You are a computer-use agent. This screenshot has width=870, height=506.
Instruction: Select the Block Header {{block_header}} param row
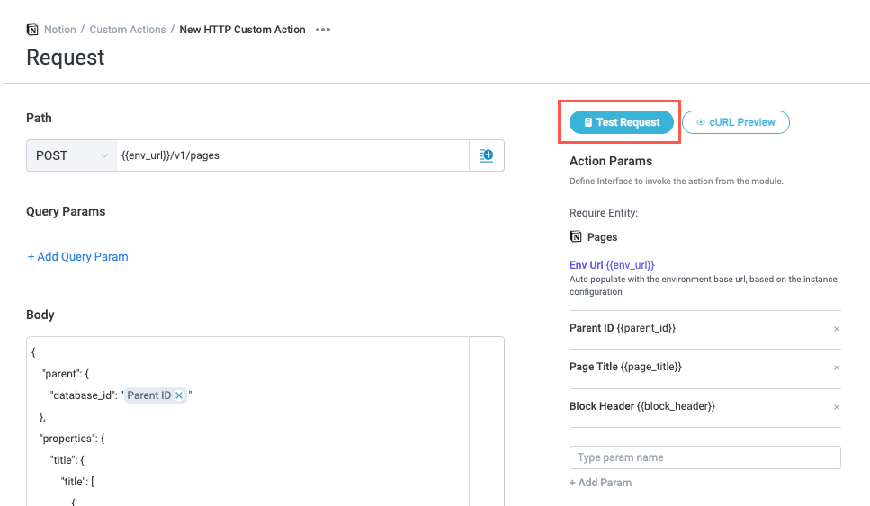click(x=705, y=407)
